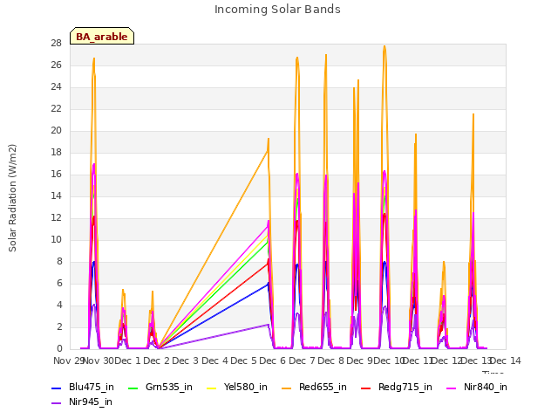Toggle the Nir840_in legend entry

click(x=477, y=387)
